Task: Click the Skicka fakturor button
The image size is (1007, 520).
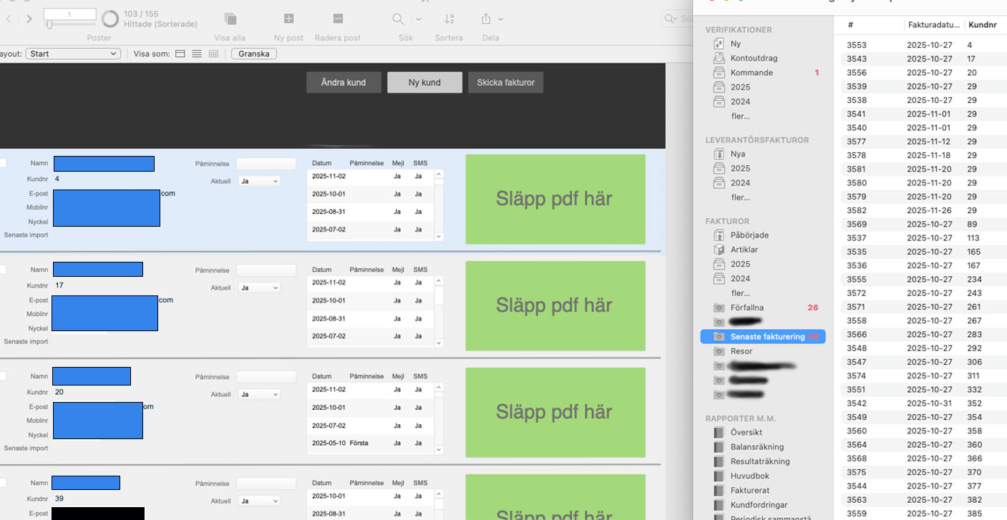Action: [x=506, y=82]
